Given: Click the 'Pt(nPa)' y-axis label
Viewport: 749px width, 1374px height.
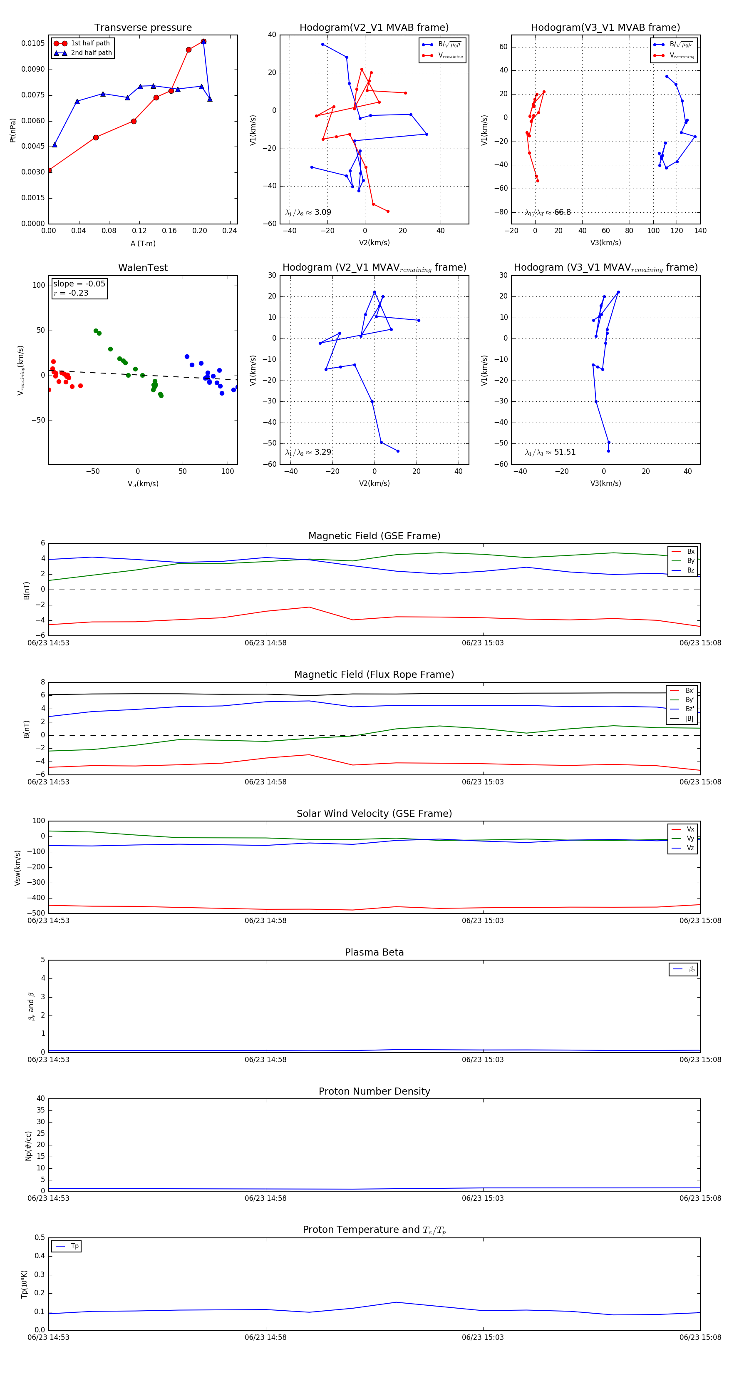Looking at the screenshot, I should [13, 129].
